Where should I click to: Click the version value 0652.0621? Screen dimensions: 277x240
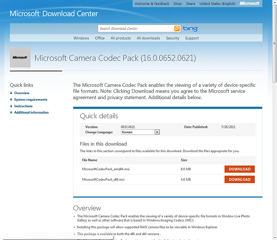tap(128, 127)
